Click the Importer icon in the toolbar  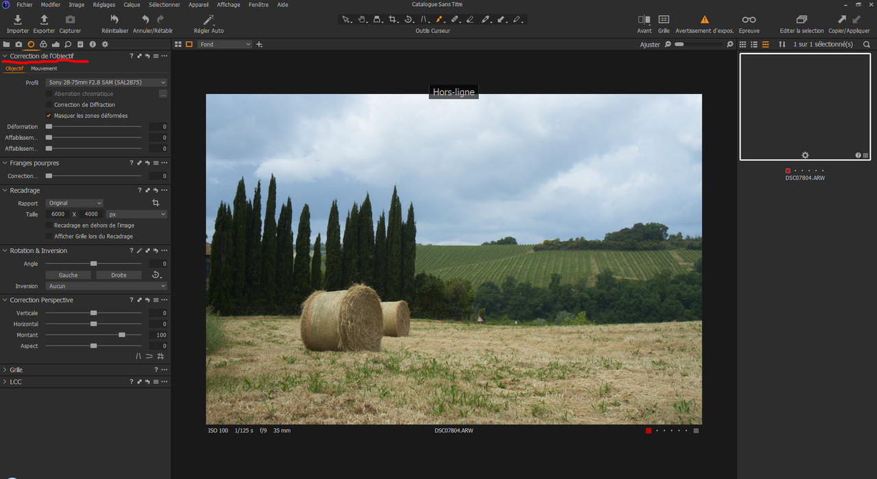pos(18,20)
